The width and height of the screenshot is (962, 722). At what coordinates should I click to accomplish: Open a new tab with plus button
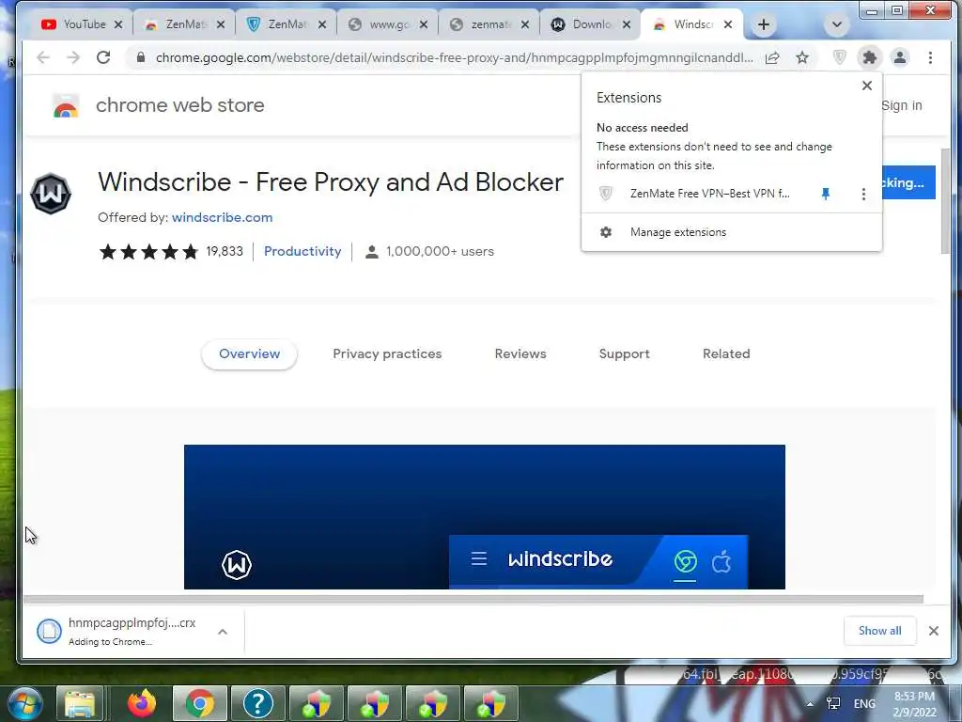pos(763,24)
